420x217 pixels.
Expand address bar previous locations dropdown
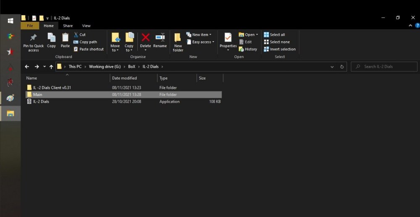332,67
